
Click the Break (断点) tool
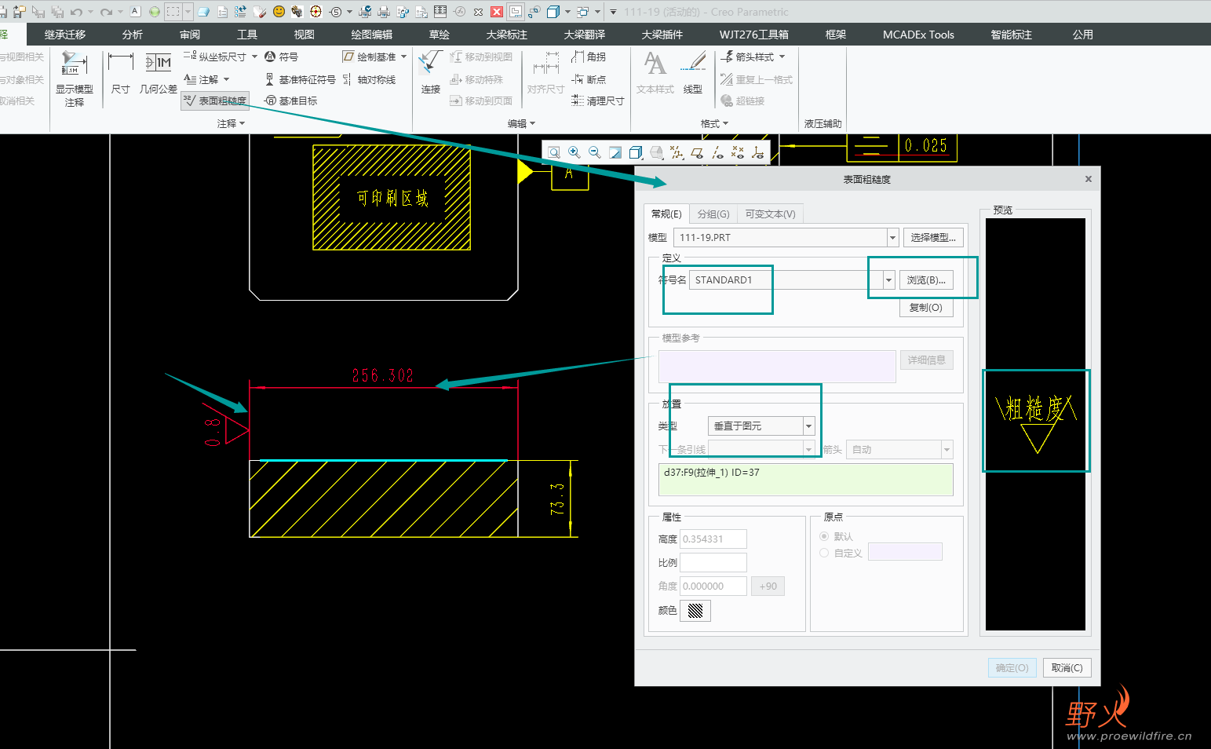coord(589,79)
